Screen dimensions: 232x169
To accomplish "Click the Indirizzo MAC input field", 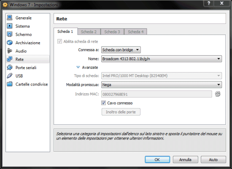I will pos(156,94).
